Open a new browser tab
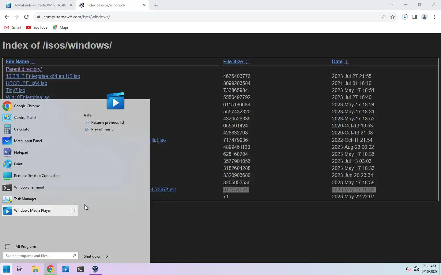The image size is (441, 275). pyautogui.click(x=156, y=5)
